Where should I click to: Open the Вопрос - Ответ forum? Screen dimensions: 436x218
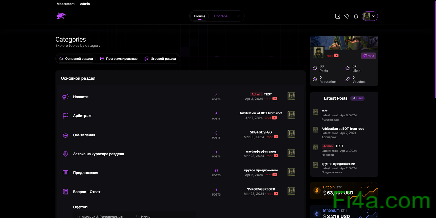87,192
